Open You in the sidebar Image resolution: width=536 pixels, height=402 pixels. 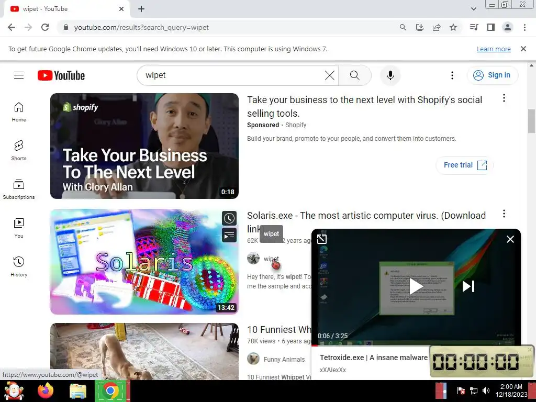tap(19, 228)
